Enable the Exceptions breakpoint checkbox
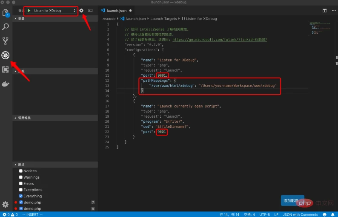 (21, 190)
